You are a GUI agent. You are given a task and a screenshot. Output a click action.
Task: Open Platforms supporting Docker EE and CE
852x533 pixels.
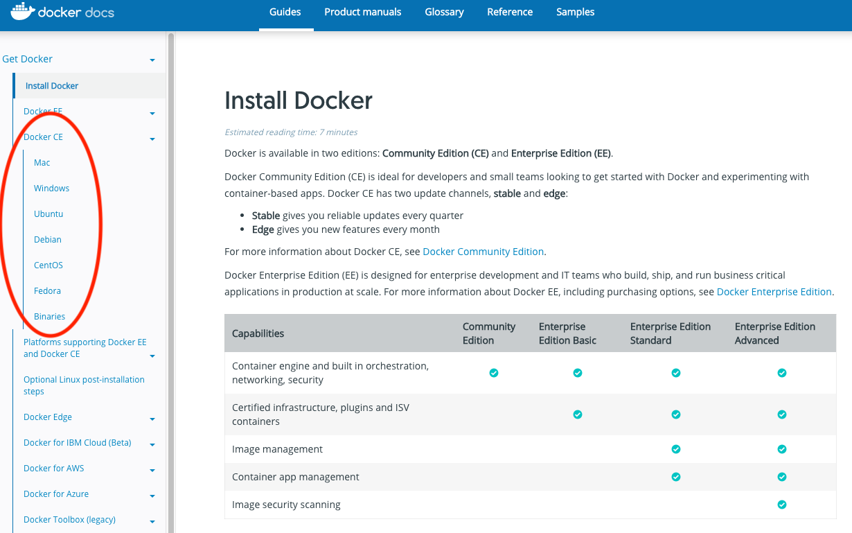85,348
